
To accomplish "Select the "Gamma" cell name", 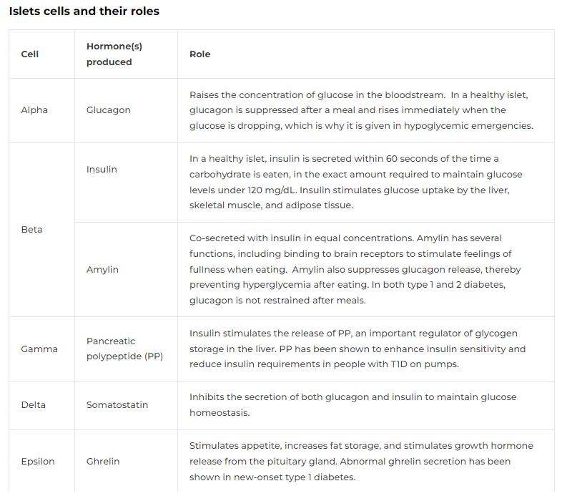I will pos(39,349).
